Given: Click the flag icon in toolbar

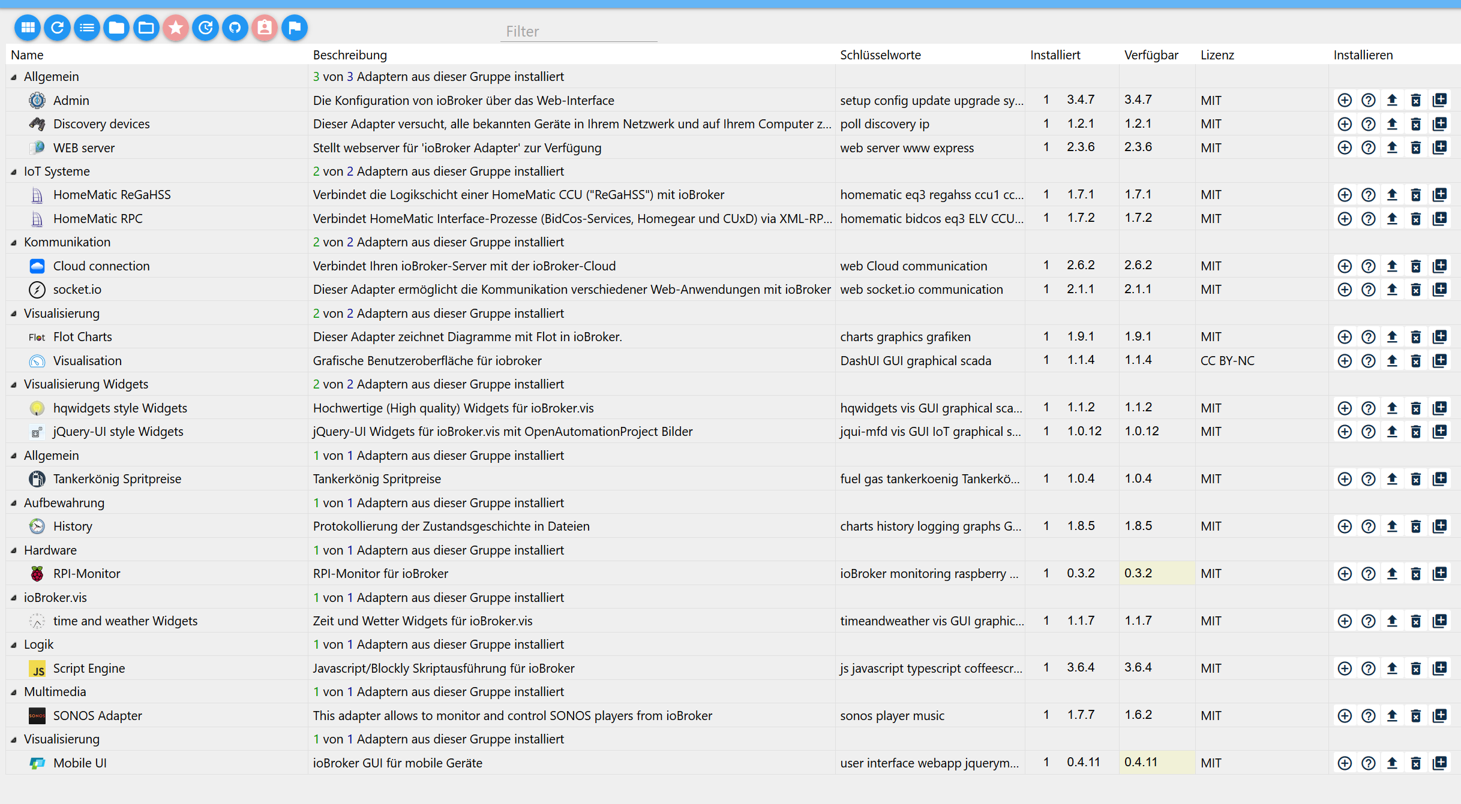Looking at the screenshot, I should pyautogui.click(x=295, y=28).
